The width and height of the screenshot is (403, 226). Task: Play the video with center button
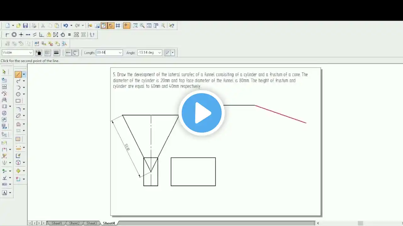(x=201, y=113)
